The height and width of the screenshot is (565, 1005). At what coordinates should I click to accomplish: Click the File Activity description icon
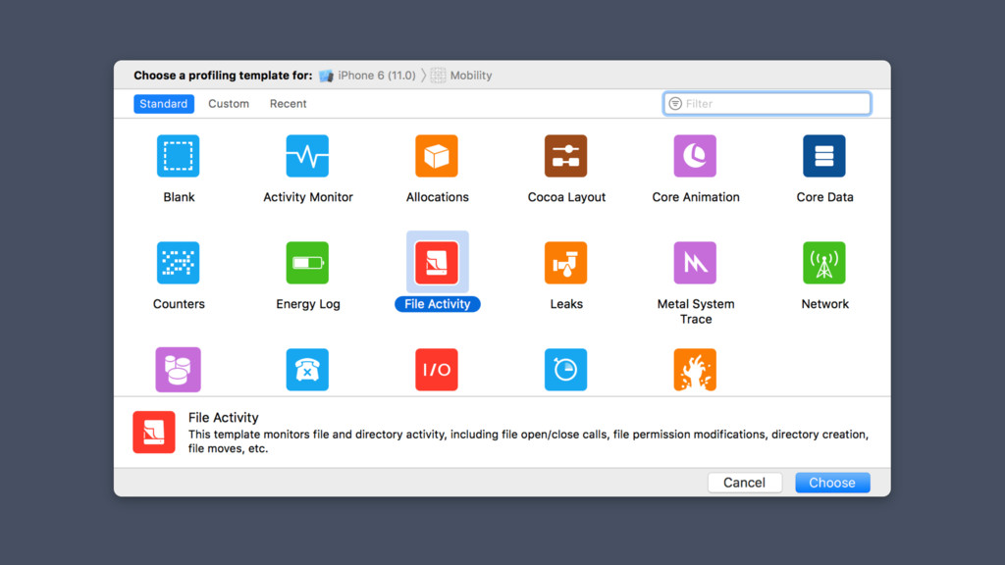click(154, 433)
